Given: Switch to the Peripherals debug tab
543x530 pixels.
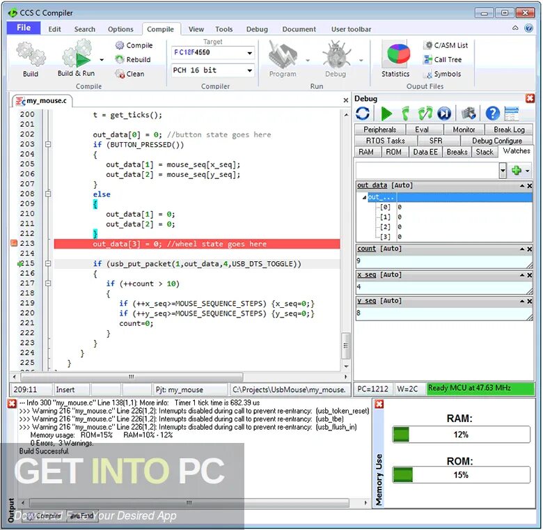Looking at the screenshot, I should pyautogui.click(x=379, y=130).
